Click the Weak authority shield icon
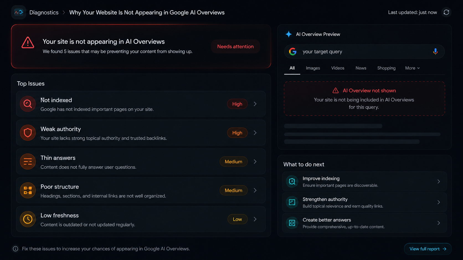Image resolution: width=463 pixels, height=260 pixels. (x=28, y=133)
